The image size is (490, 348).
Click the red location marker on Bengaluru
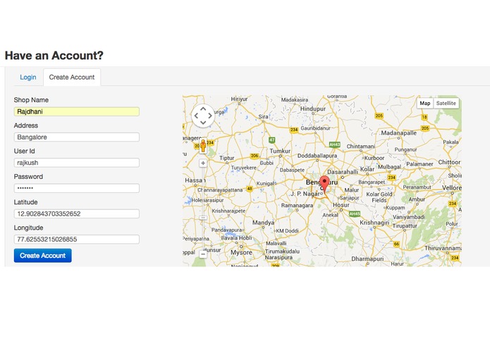(x=325, y=184)
